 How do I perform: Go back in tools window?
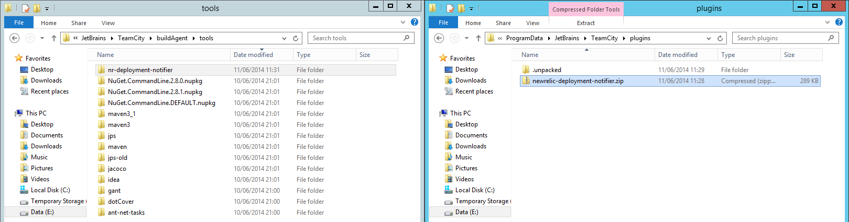[15, 38]
